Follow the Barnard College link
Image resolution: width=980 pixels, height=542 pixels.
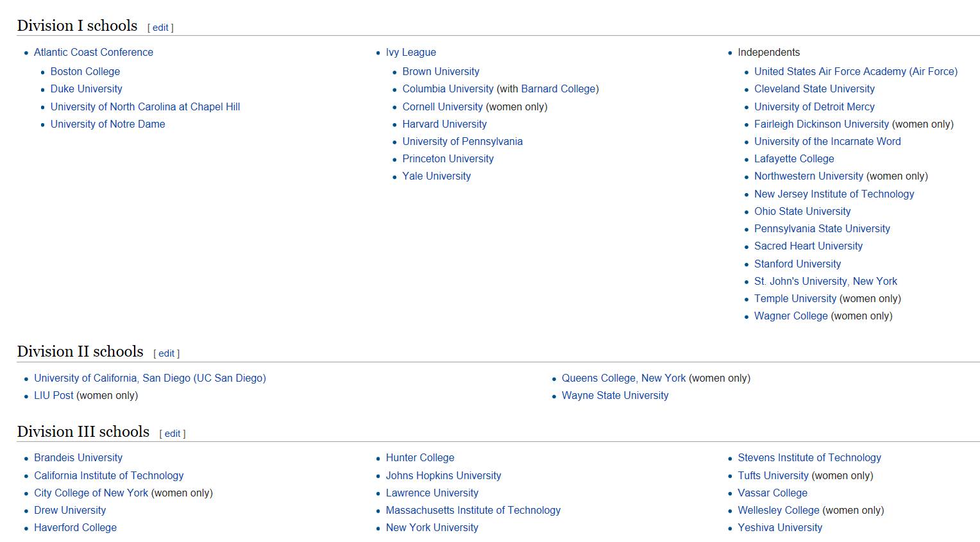(x=558, y=89)
